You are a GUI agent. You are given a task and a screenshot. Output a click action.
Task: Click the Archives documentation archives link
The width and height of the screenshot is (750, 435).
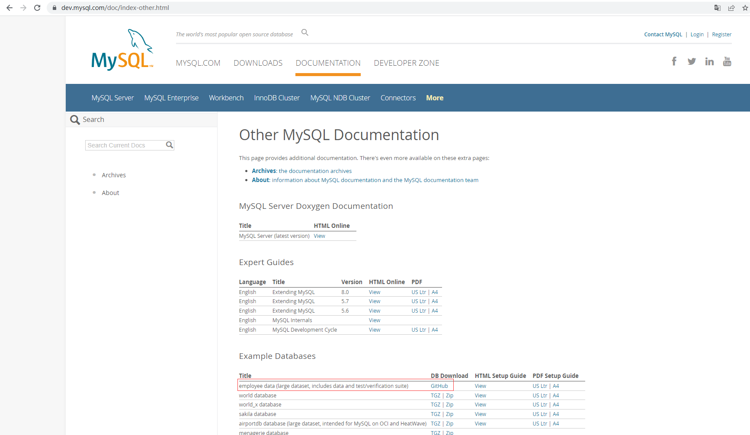(x=302, y=171)
